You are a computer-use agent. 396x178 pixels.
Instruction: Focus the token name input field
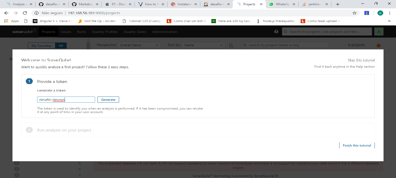pos(66,100)
